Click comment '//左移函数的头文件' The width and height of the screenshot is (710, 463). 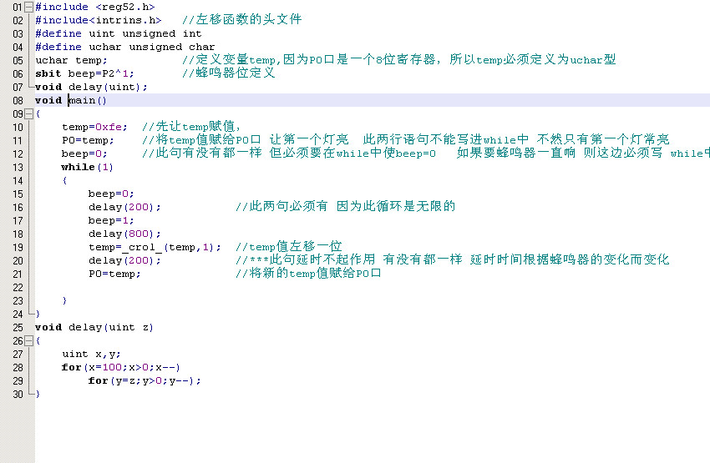[242, 19]
